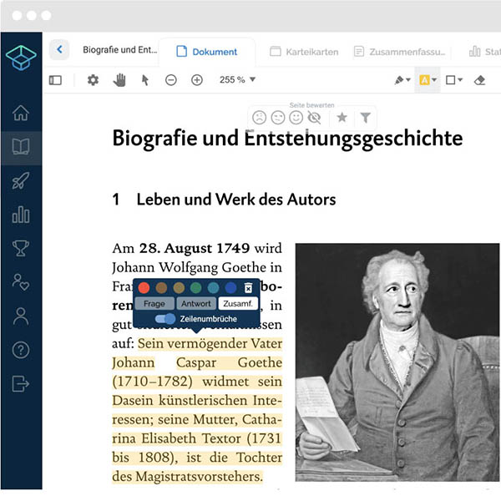501x501 pixels.
Task: Mark the page with the star icon
Action: pyautogui.click(x=342, y=117)
